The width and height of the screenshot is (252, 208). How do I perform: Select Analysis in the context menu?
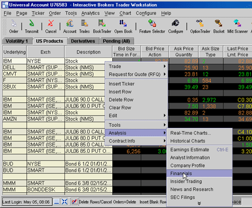pyautogui.click(x=137, y=133)
